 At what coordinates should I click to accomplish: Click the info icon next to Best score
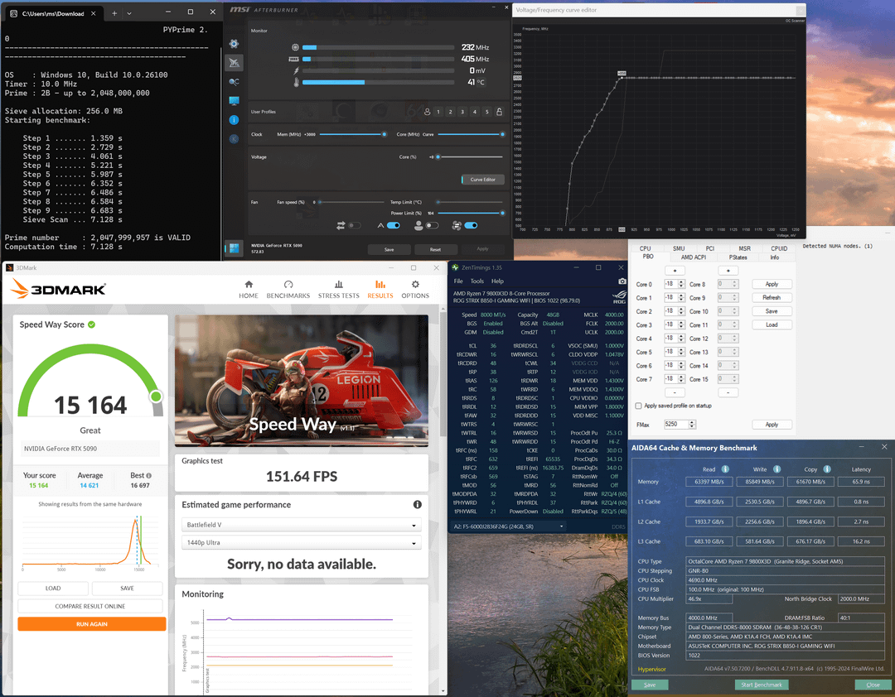pos(149,476)
